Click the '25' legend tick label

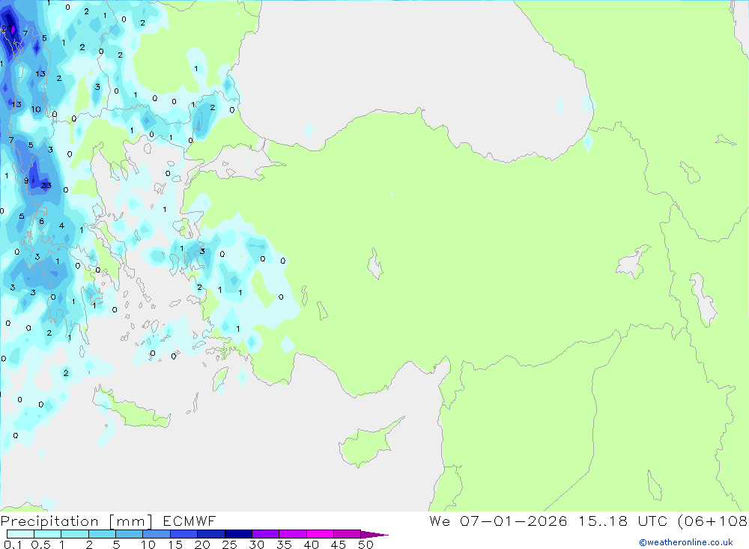[229, 545]
